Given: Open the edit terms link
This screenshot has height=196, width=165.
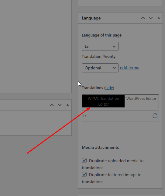Looking at the screenshot, I should coord(129,68).
